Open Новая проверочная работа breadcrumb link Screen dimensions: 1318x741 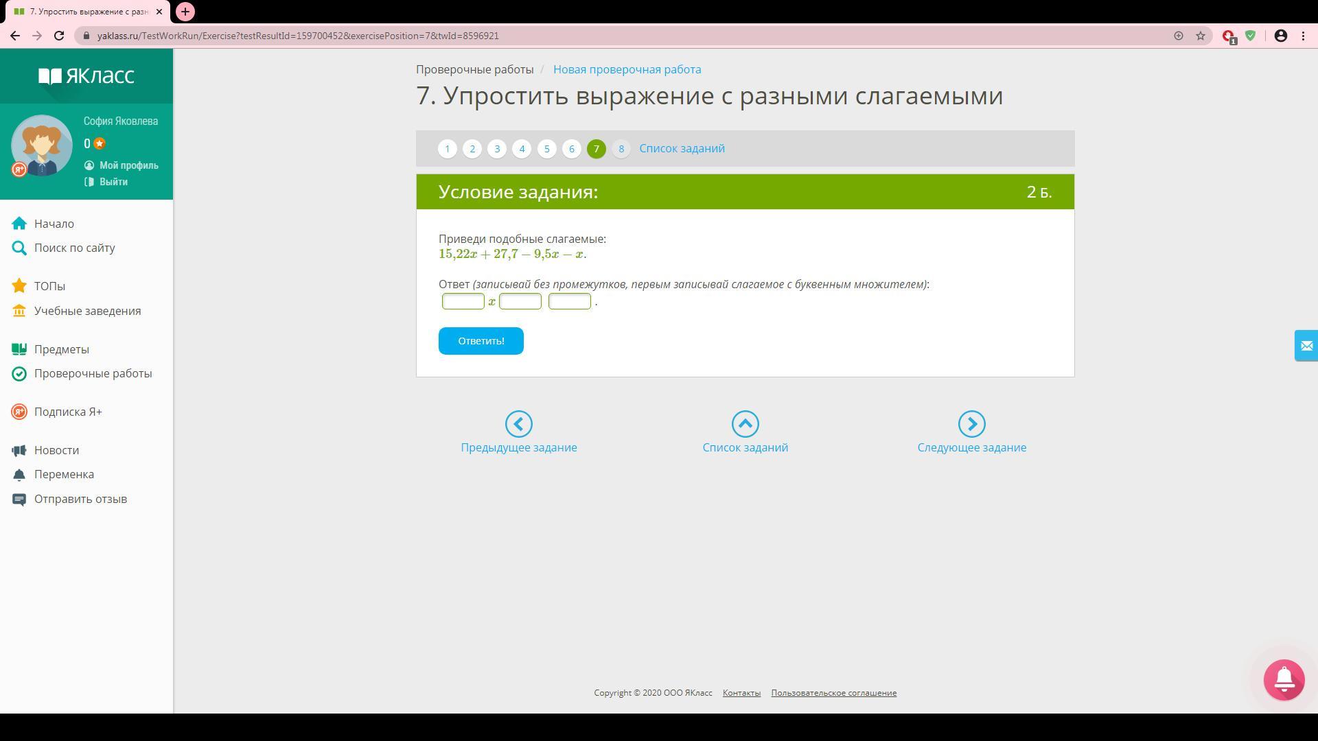[627, 69]
